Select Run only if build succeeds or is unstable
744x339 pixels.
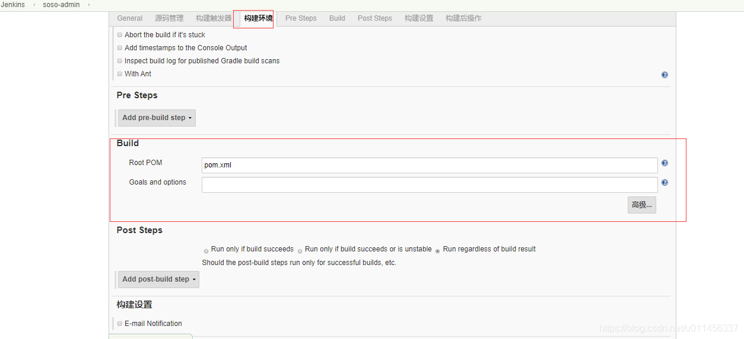[x=300, y=251]
